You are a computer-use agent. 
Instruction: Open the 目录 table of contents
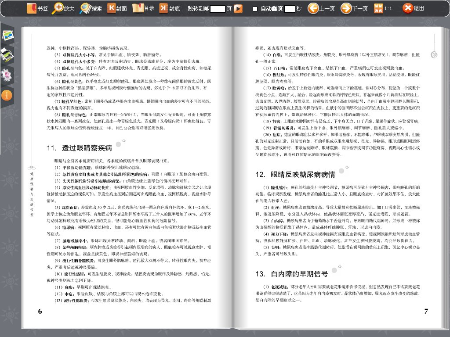(x=143, y=8)
